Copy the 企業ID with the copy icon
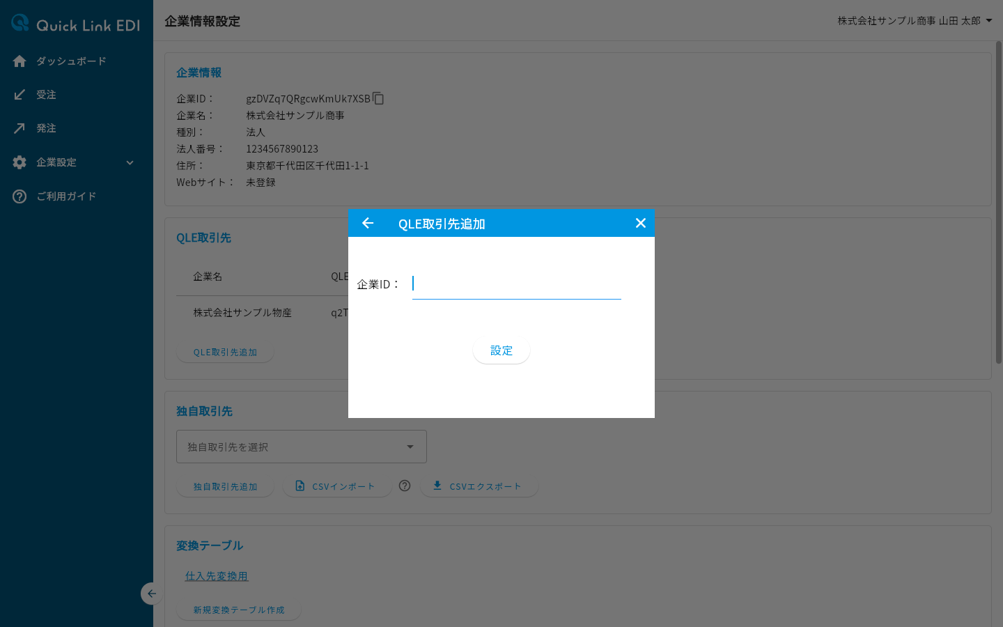Image resolution: width=1003 pixels, height=627 pixels. pos(378,98)
